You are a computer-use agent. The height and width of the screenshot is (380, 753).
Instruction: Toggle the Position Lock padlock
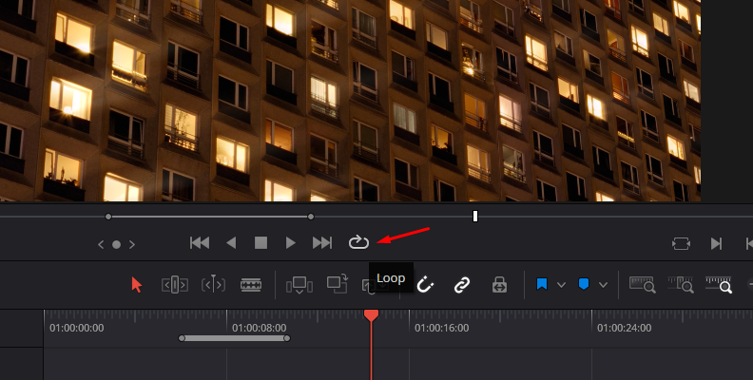tap(499, 285)
